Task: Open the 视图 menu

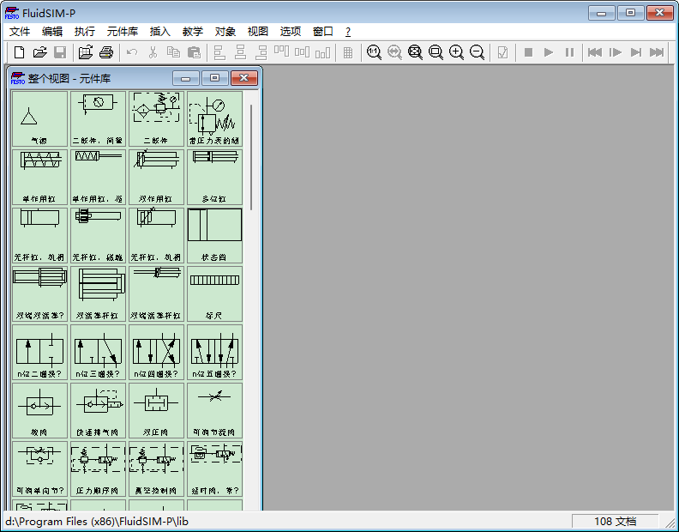Action: pos(258,32)
